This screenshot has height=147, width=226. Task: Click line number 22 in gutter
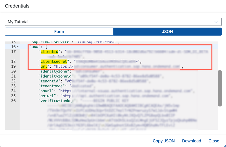coord(14,81)
